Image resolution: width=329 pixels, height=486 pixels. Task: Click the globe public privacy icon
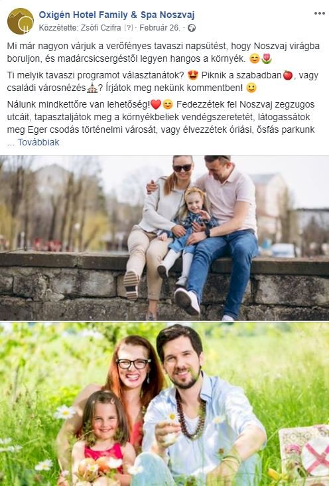(x=192, y=28)
